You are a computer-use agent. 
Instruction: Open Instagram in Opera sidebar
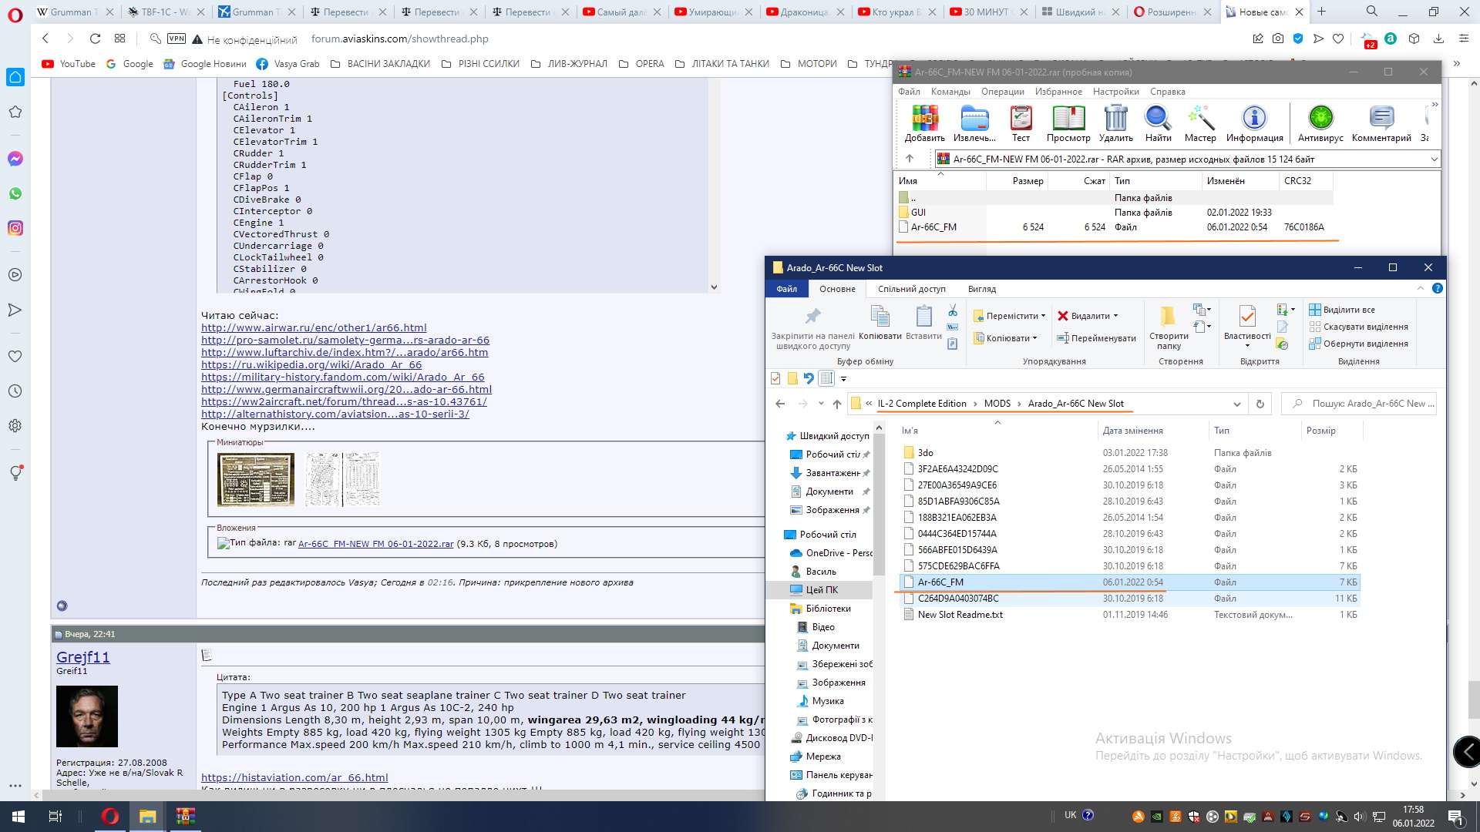pyautogui.click(x=15, y=228)
